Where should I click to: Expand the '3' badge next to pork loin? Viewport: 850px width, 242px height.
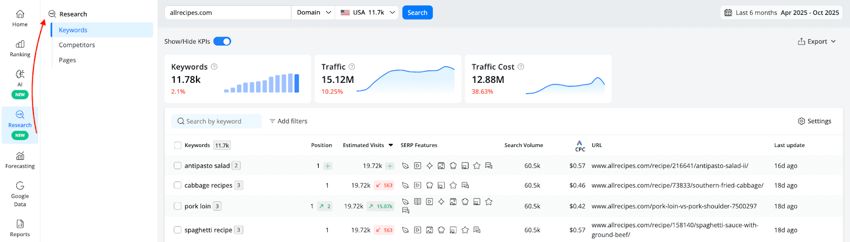tap(217, 206)
